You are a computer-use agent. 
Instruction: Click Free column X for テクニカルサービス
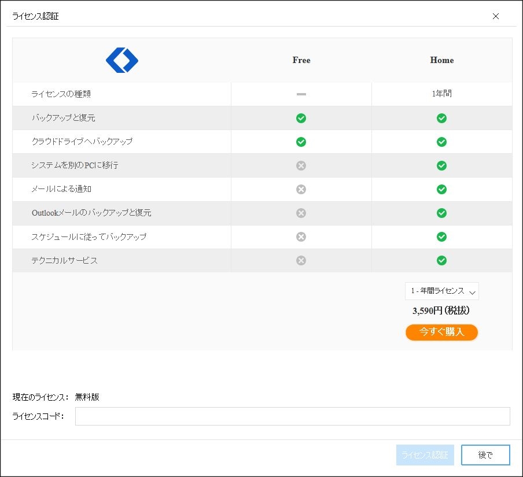[301, 260]
